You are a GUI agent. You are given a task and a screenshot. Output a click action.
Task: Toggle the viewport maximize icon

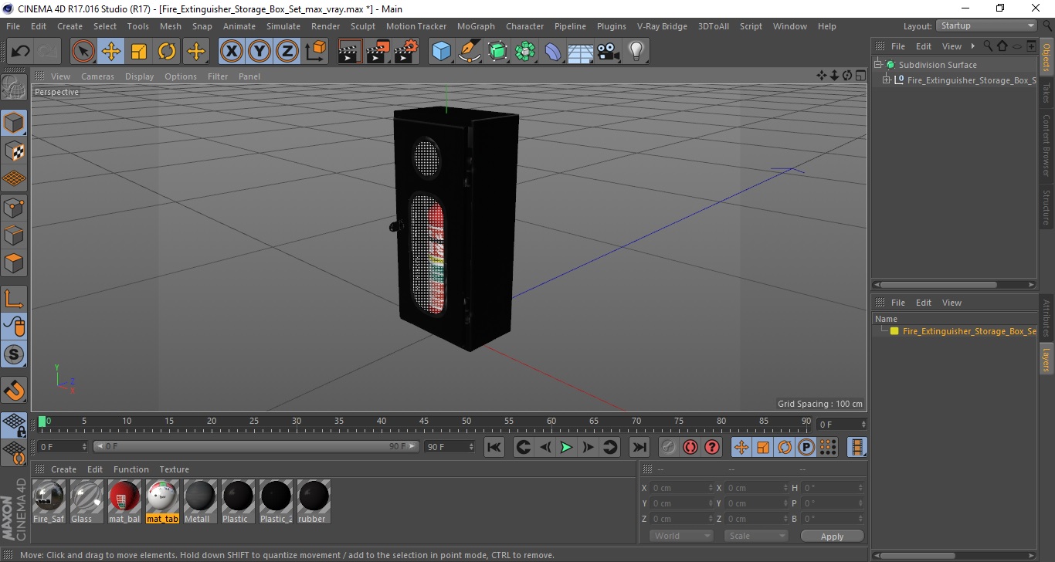[861, 76]
